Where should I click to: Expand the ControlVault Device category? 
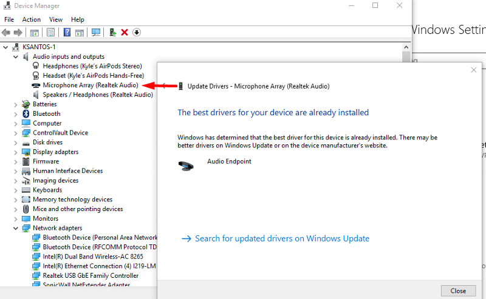coord(16,133)
